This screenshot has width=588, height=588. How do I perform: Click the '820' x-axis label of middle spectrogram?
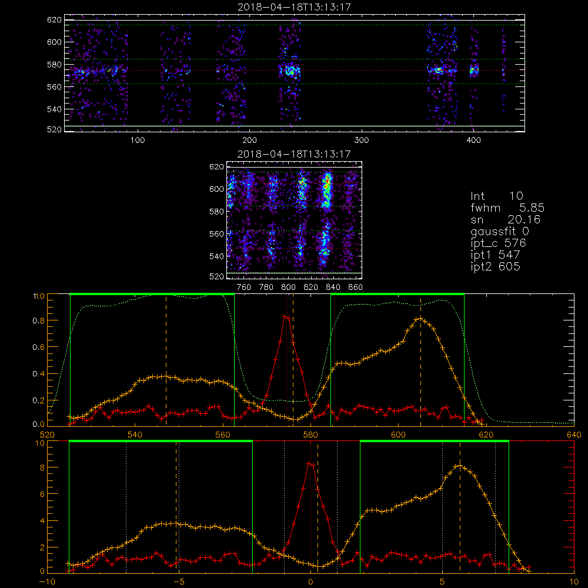311,288
